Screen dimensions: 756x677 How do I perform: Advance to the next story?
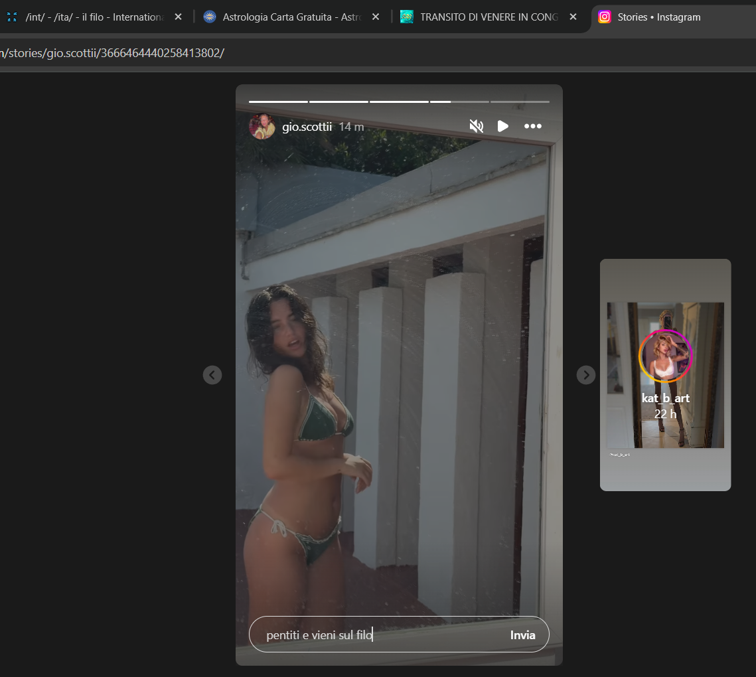point(586,374)
